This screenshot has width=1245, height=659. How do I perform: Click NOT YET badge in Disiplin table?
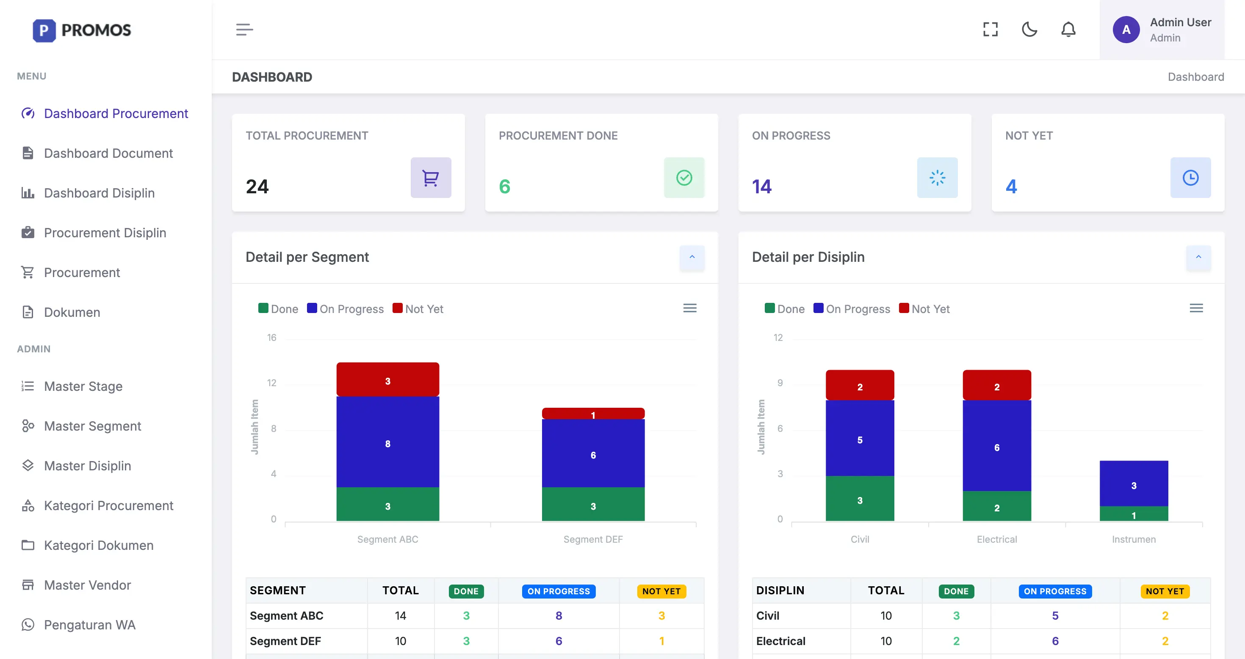1165,591
